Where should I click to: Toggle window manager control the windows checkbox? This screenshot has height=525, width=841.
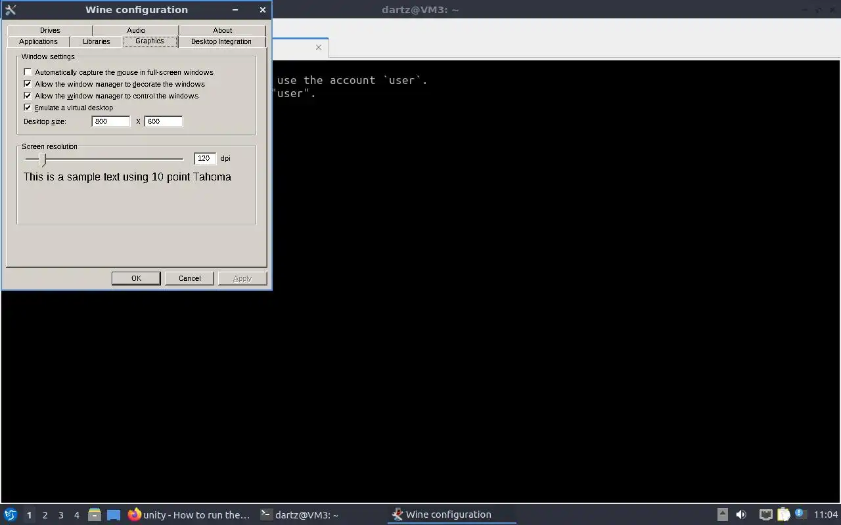[28, 96]
